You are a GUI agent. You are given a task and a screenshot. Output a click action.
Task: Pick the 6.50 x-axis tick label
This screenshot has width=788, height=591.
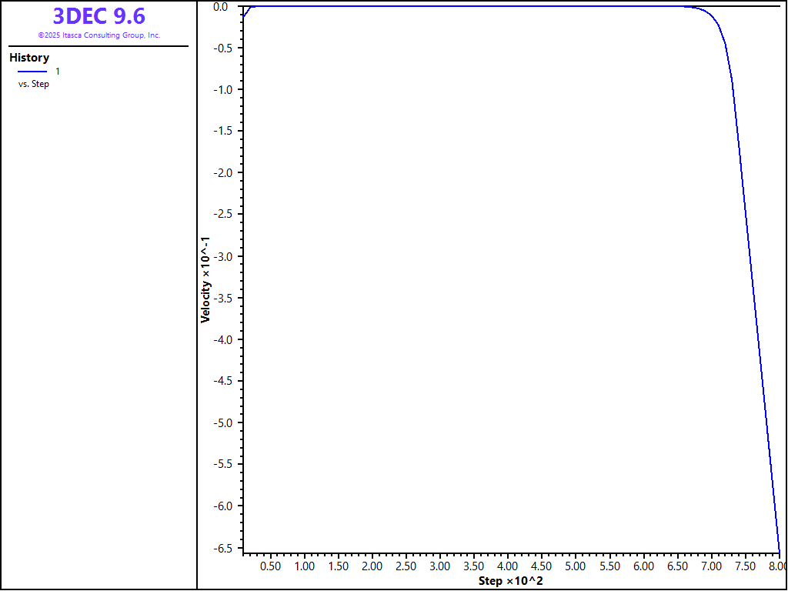[677, 566]
